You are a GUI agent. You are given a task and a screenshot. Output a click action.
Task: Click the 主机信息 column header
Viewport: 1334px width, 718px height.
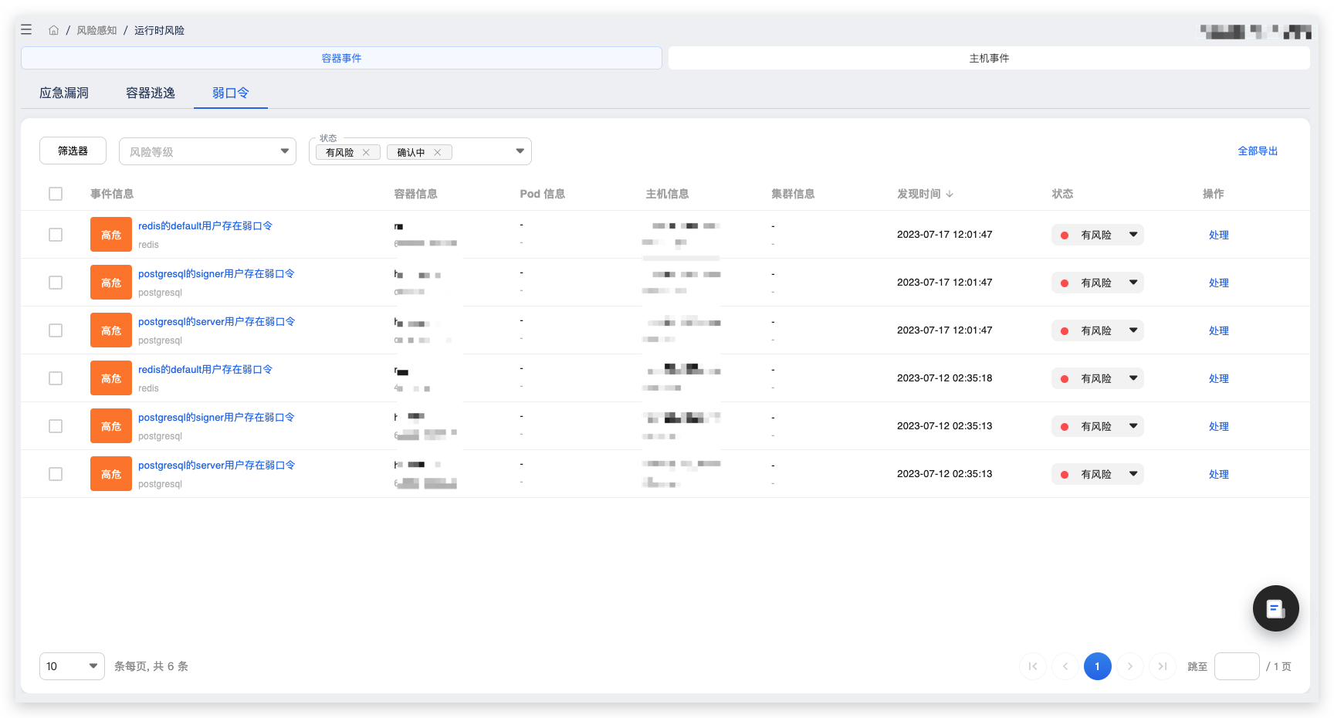tap(667, 194)
